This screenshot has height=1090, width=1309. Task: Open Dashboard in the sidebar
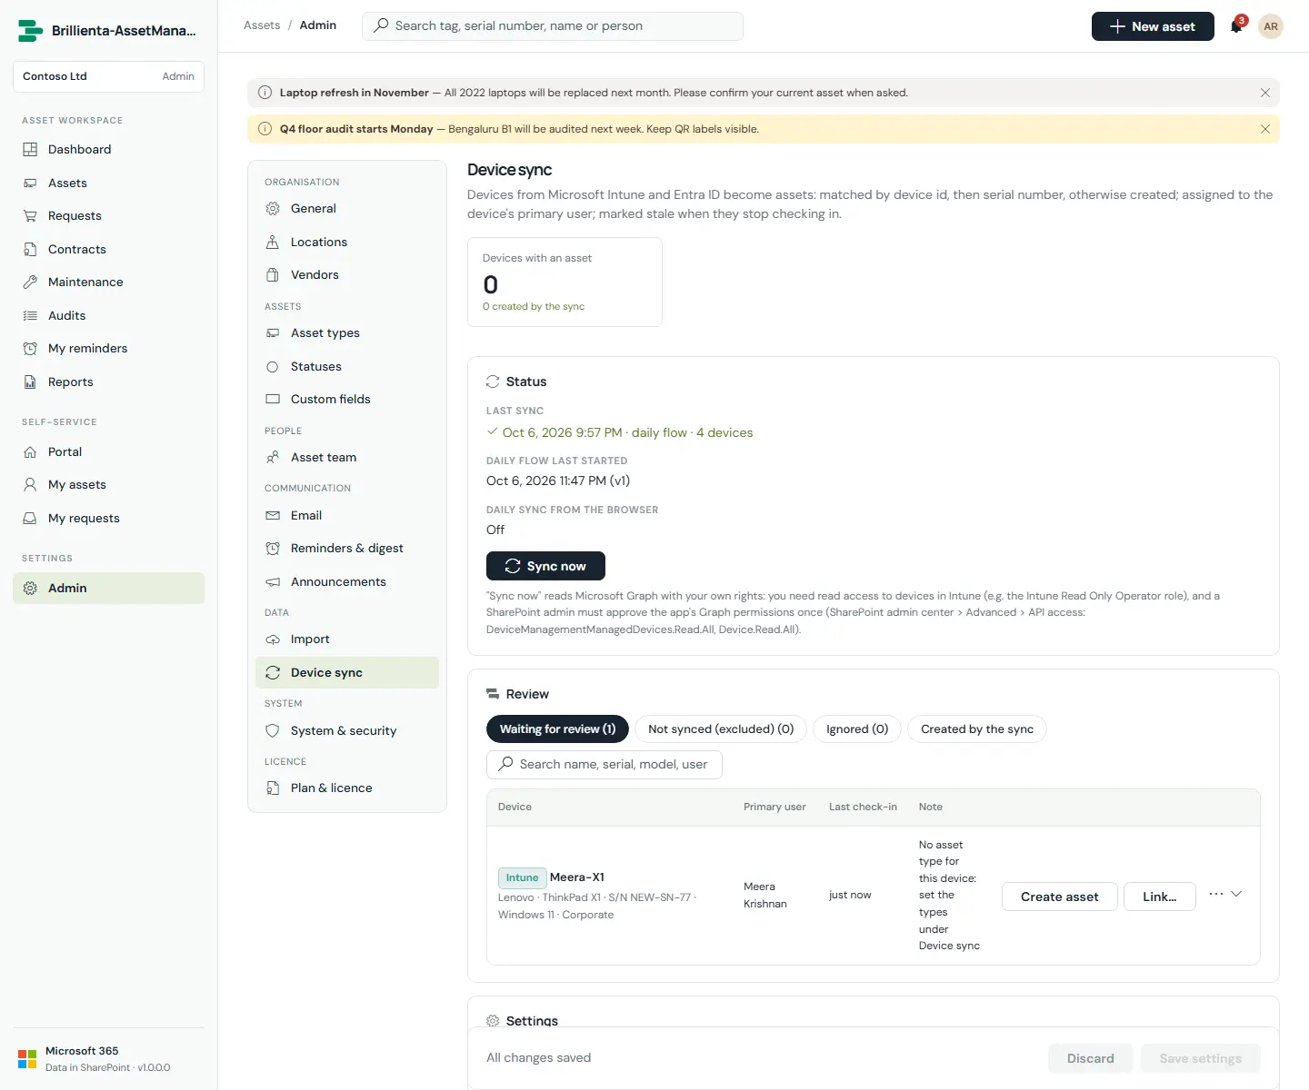(109, 149)
